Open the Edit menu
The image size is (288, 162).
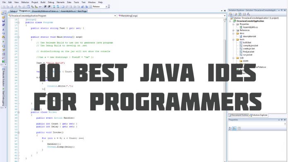(10, 2)
